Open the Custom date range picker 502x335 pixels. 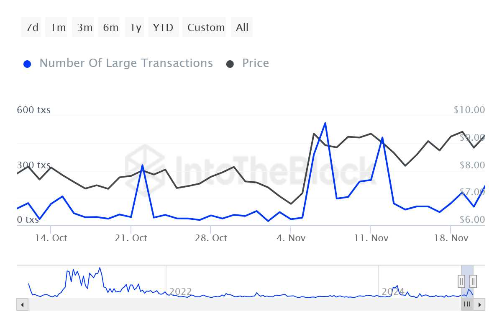click(205, 28)
